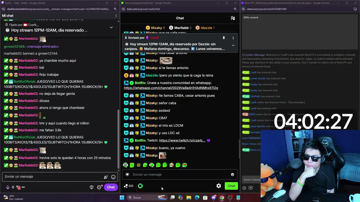The height and width of the screenshot is (202, 360).
Task: Click Nizaky's cat emote image in Kick chat
Action: [166, 60]
